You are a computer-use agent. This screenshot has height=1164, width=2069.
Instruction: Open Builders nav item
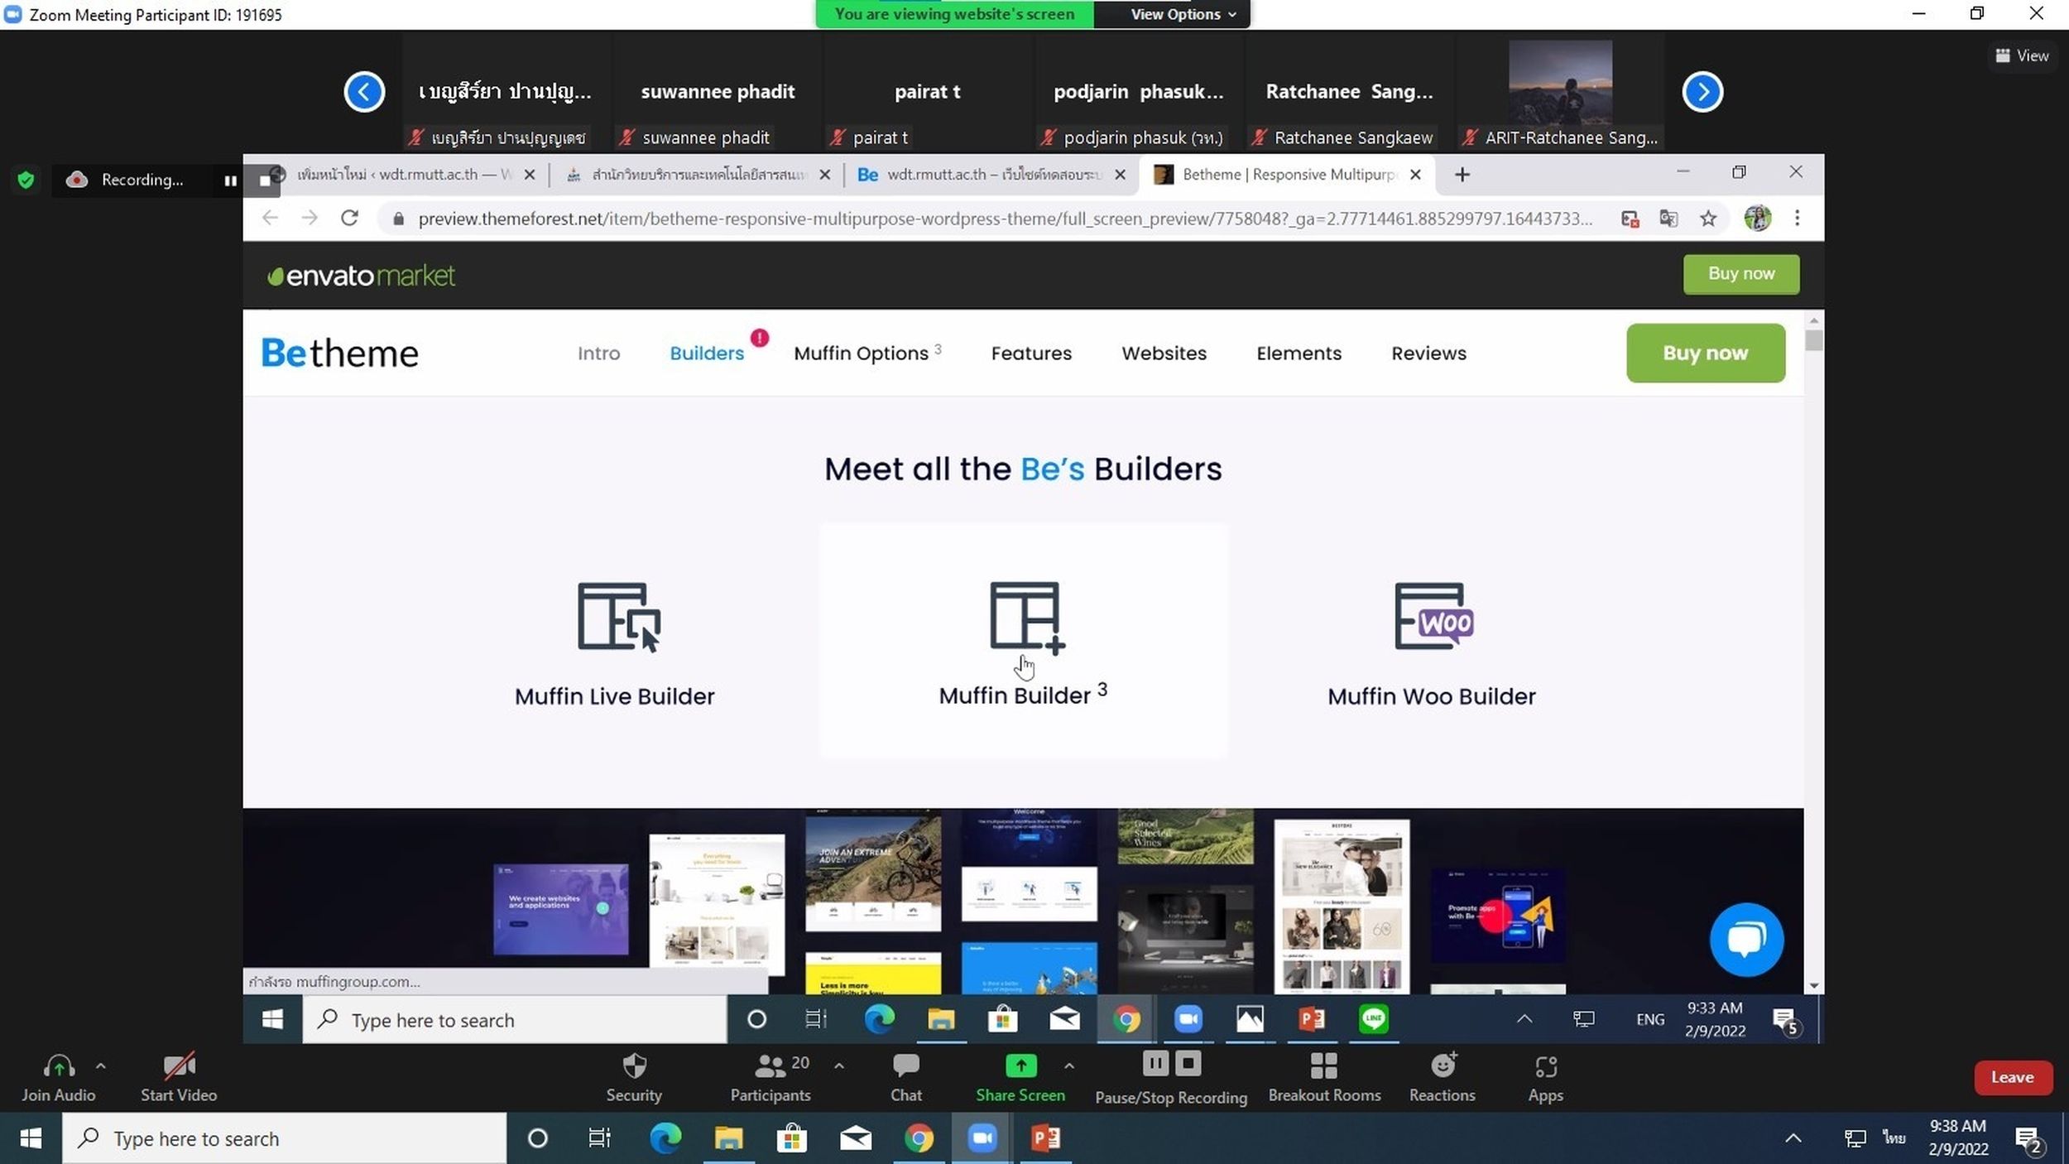(707, 354)
